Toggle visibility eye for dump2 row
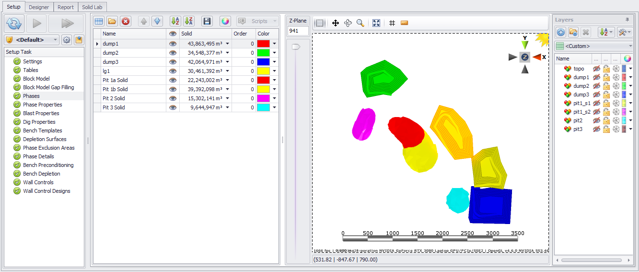639x272 pixels. click(173, 53)
